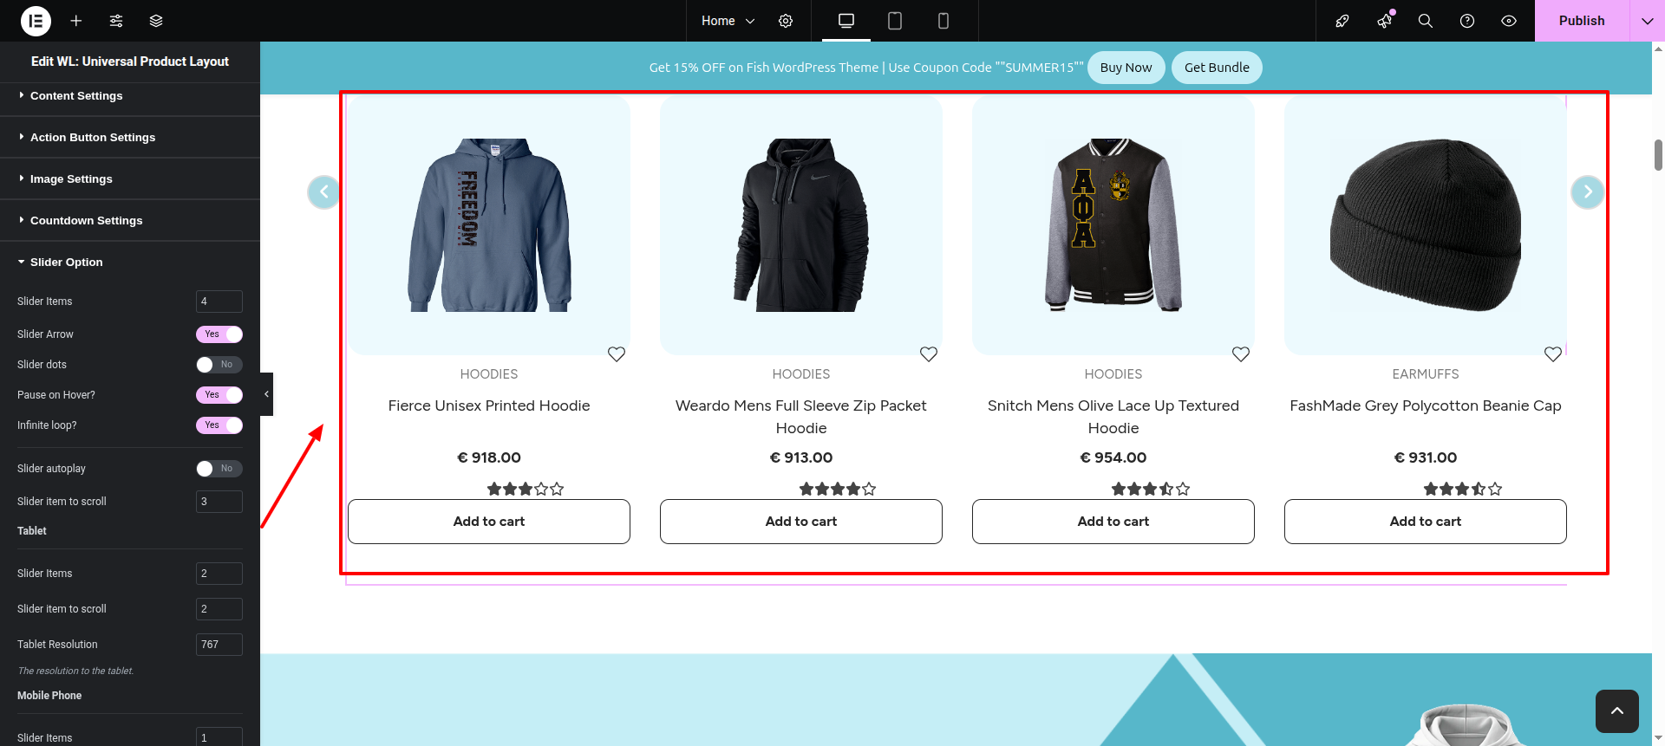Expand the Image Settings section
Viewport: 1665px width, 746px height.
click(71, 179)
